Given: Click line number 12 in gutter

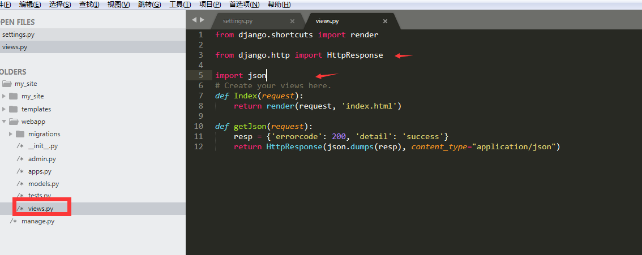Looking at the screenshot, I should (x=198, y=146).
